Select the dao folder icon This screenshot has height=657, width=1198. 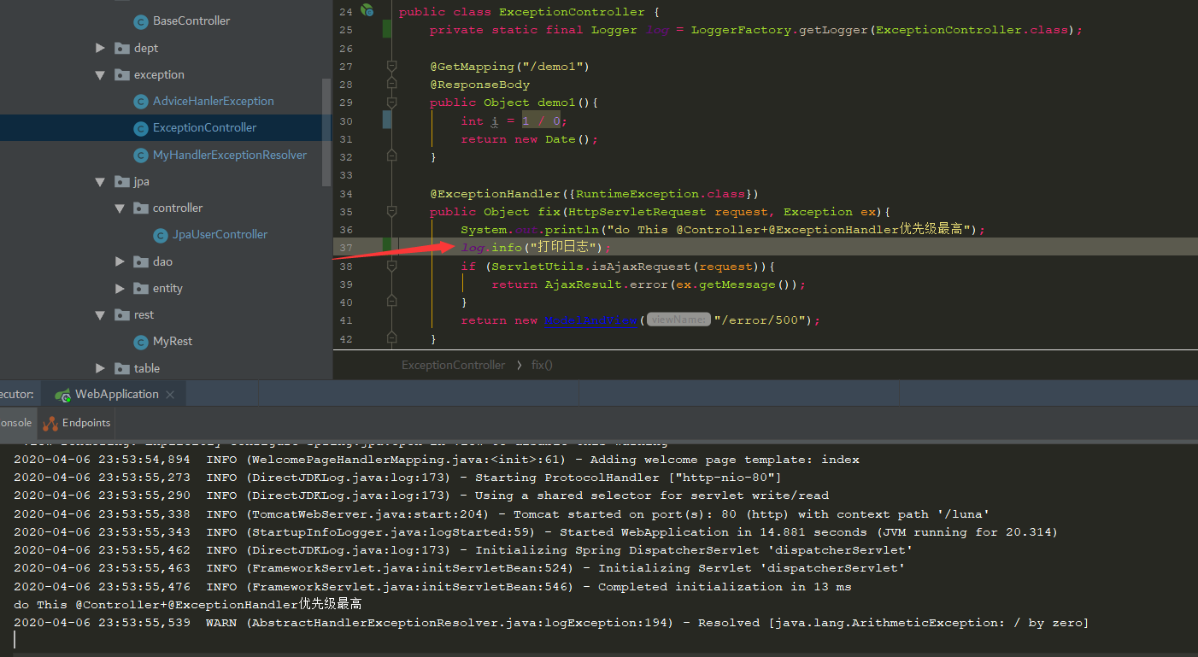pyautogui.click(x=141, y=262)
